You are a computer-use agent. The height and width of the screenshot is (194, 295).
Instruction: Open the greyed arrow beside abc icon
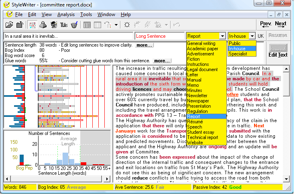tap(166, 25)
